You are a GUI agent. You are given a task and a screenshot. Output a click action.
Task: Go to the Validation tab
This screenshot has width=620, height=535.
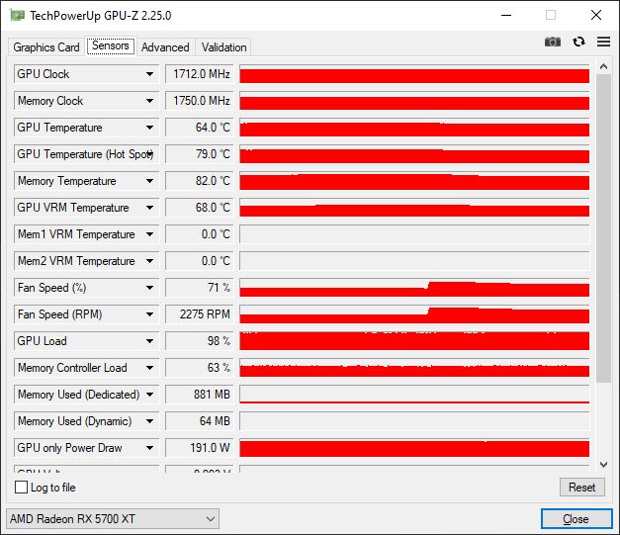pyautogui.click(x=223, y=47)
